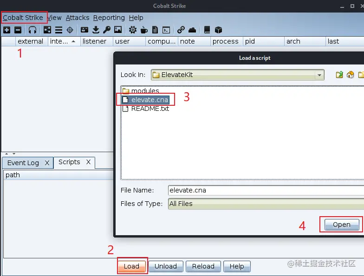364x276 pixels.
Task: Click the cube about icon in toolbar
Action: 218,30
